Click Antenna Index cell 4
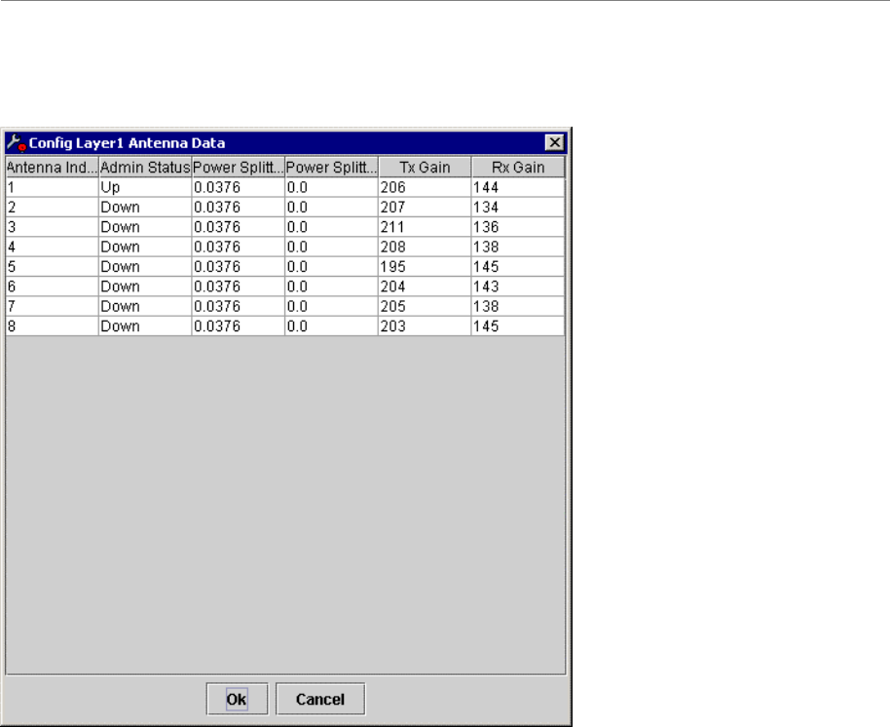Image resolution: width=890 pixels, height=727 pixels. (x=52, y=248)
